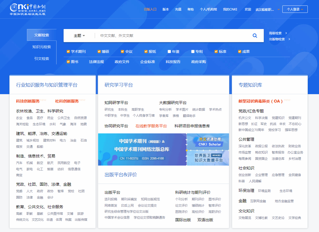
Task: Check the 专利 checkbox
Action: pos(193,52)
